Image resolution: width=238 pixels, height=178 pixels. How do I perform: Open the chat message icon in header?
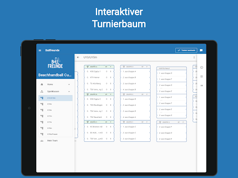[201, 50]
